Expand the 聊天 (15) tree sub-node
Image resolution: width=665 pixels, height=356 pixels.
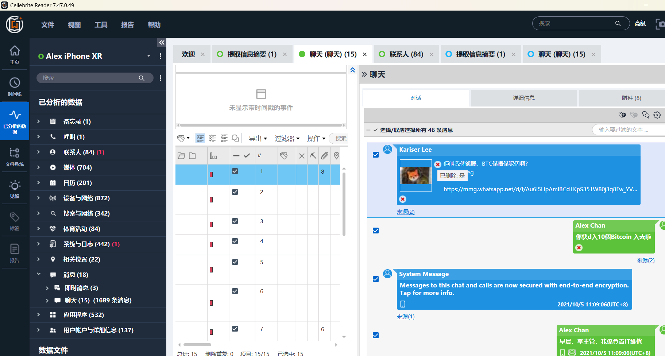click(47, 301)
